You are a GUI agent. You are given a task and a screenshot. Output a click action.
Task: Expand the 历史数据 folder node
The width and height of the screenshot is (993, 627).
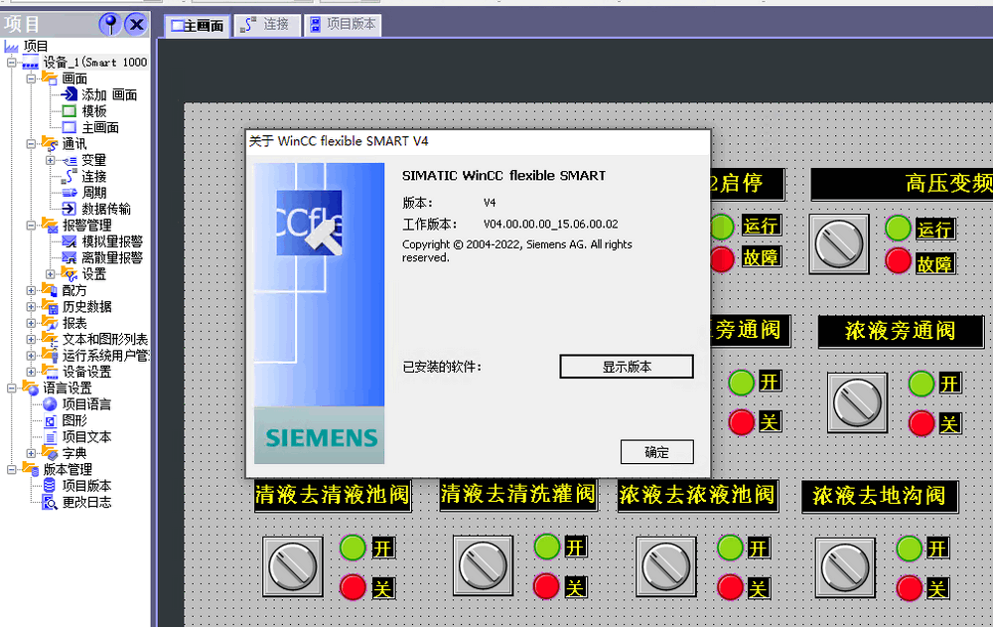tap(31, 307)
